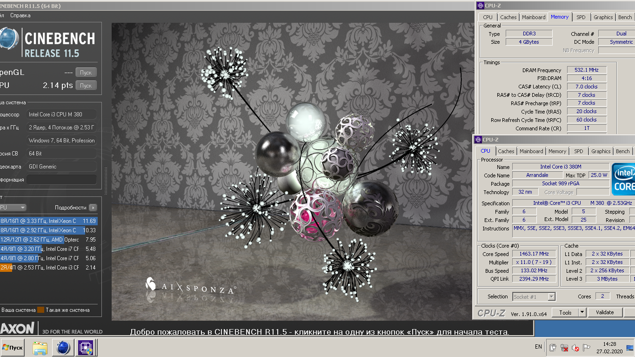This screenshot has height=357, width=635.
Task: Open the power plug tray icon
Action: 553,347
